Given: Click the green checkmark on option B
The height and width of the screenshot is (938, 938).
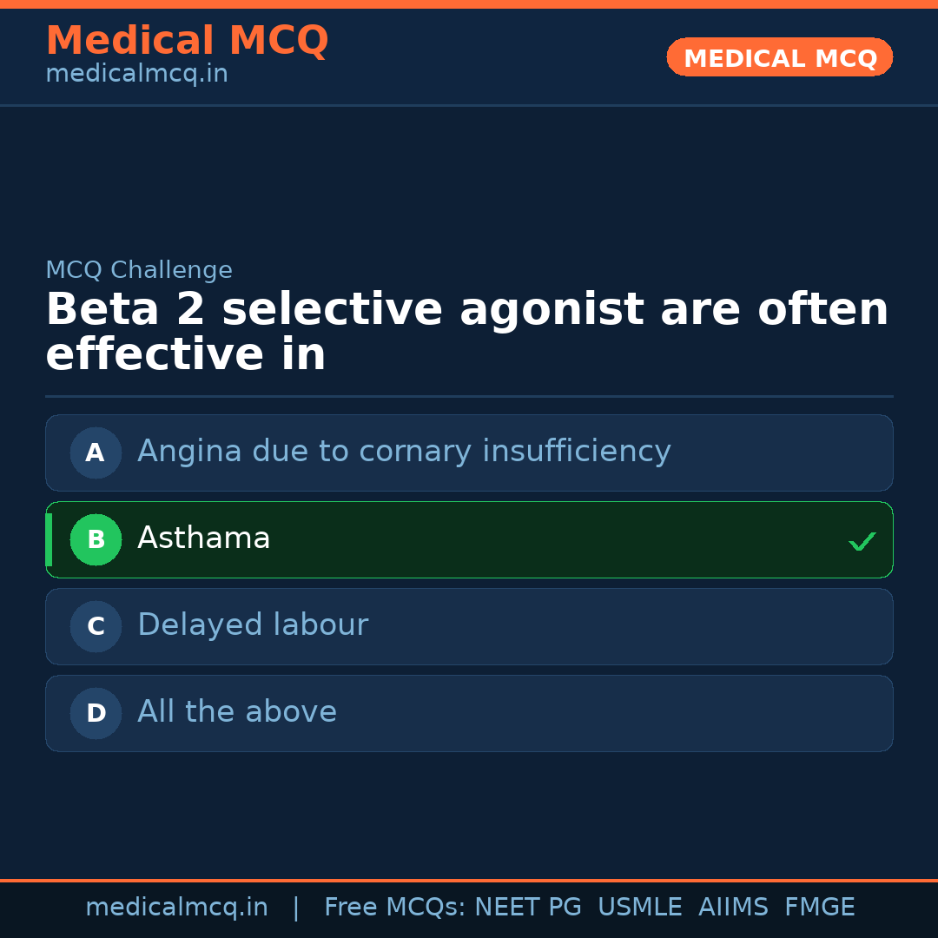Looking at the screenshot, I should pyautogui.click(x=862, y=540).
